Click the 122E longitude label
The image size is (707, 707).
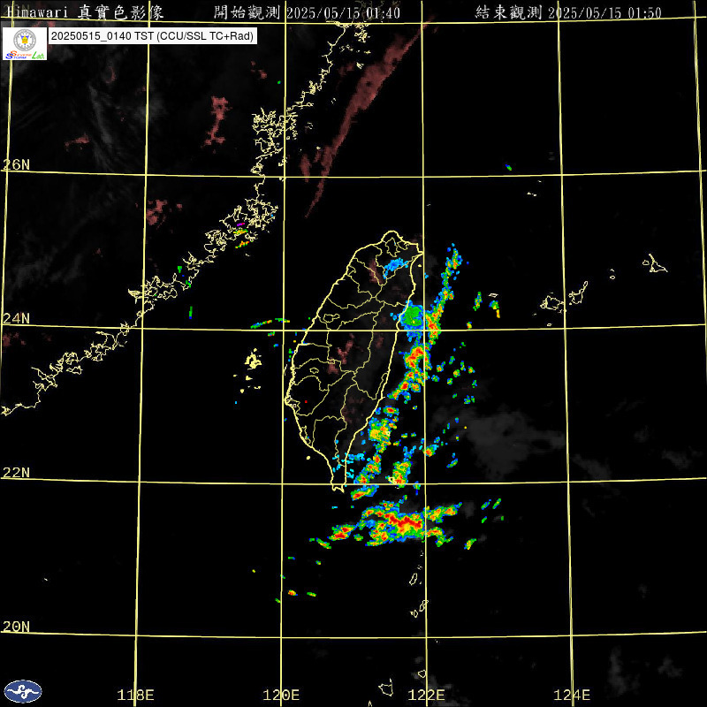click(426, 695)
